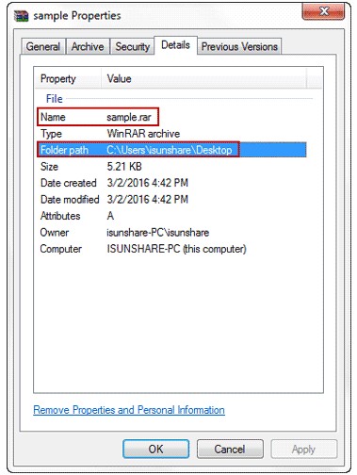Click the C:\Users\isunshare\Desktop value
357x475 pixels.
(x=170, y=150)
